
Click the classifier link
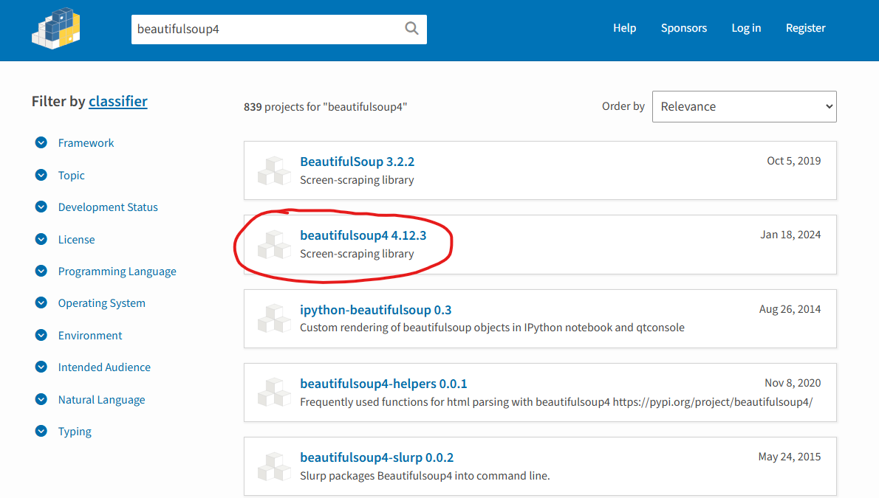pos(117,101)
